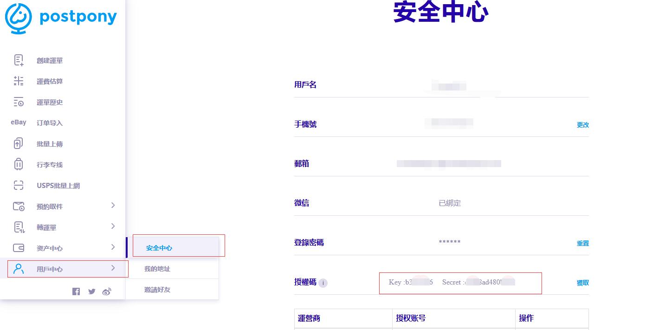Open 行李专线 menu item
646x330 pixels.
tap(50, 165)
